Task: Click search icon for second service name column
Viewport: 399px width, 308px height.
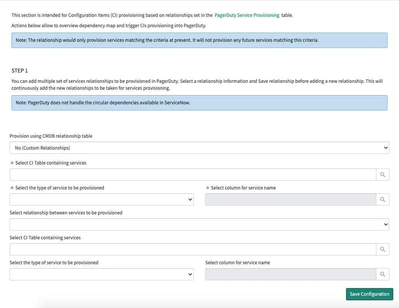Action: (x=383, y=274)
